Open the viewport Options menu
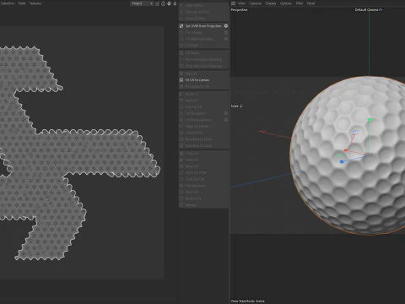The image size is (405, 304). click(286, 3)
